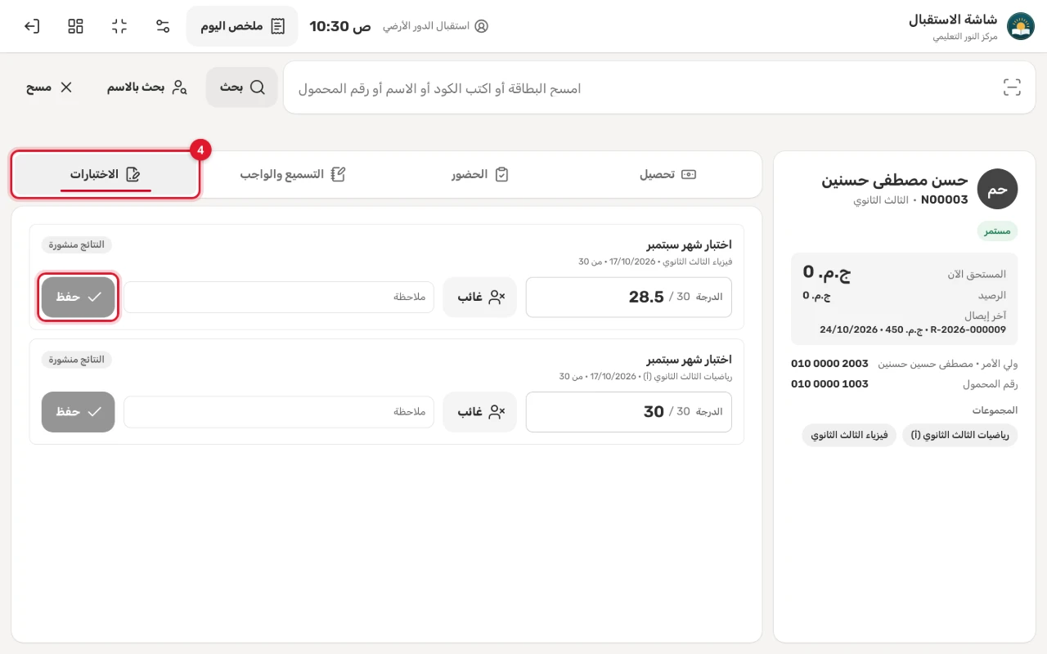Click النتائج منشورة badge on mathematics exam
1047x654 pixels.
coord(76,360)
